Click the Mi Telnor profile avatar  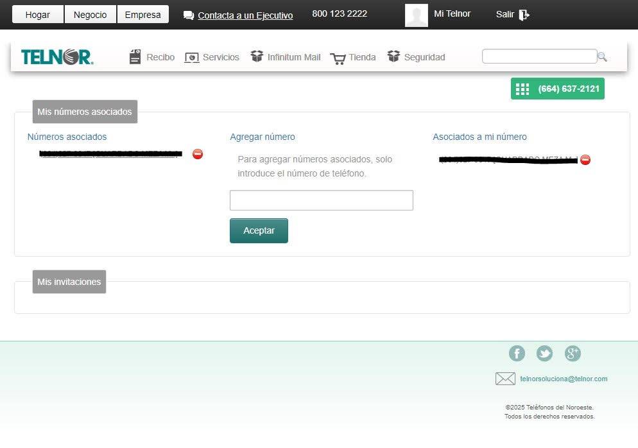click(x=416, y=15)
